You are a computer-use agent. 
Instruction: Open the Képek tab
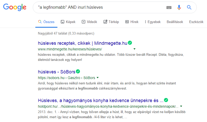[68, 22]
